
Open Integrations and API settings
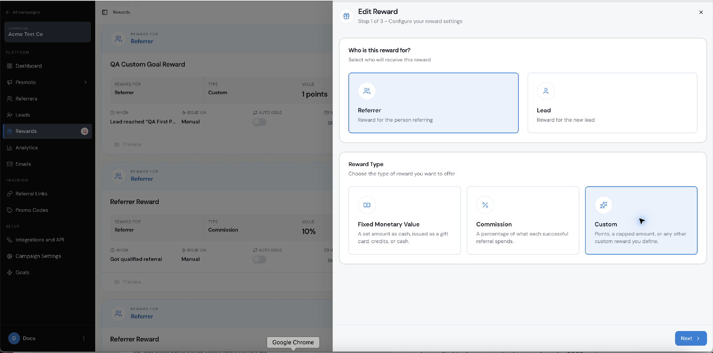[x=47, y=240]
